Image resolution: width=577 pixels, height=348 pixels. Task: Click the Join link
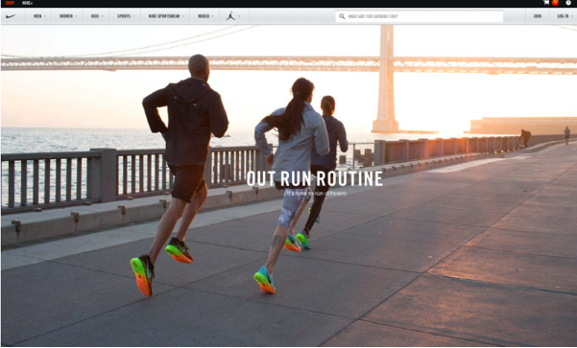point(538,16)
